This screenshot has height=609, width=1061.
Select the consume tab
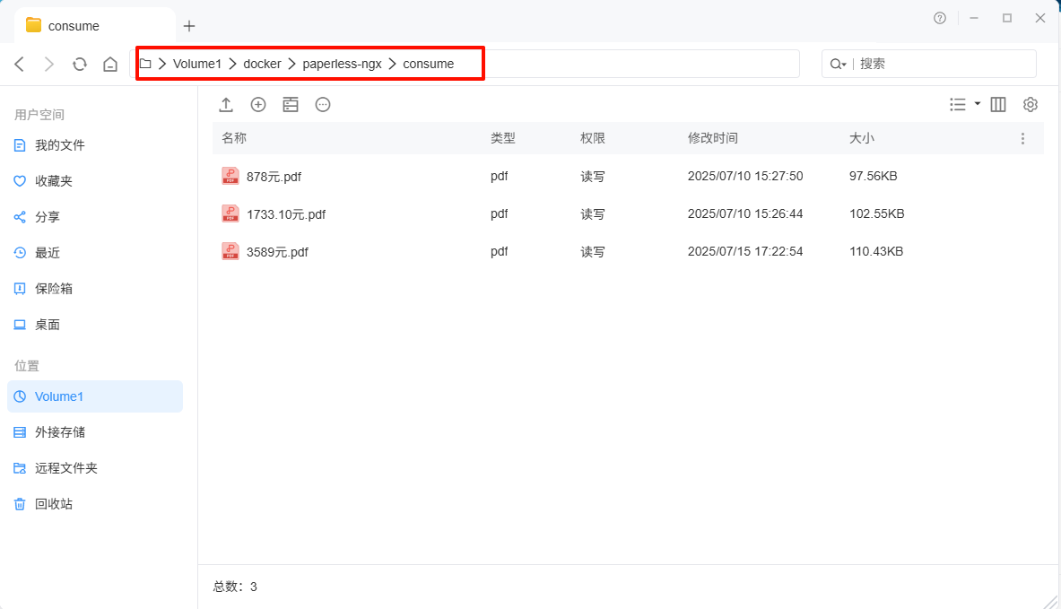click(x=95, y=26)
